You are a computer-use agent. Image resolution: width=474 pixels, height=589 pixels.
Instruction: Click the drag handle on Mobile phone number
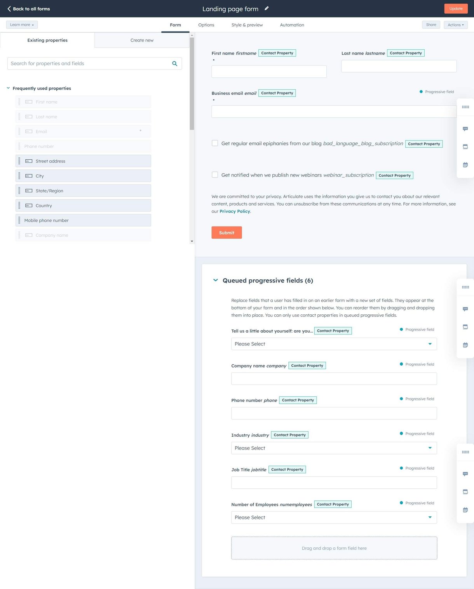coord(19,220)
